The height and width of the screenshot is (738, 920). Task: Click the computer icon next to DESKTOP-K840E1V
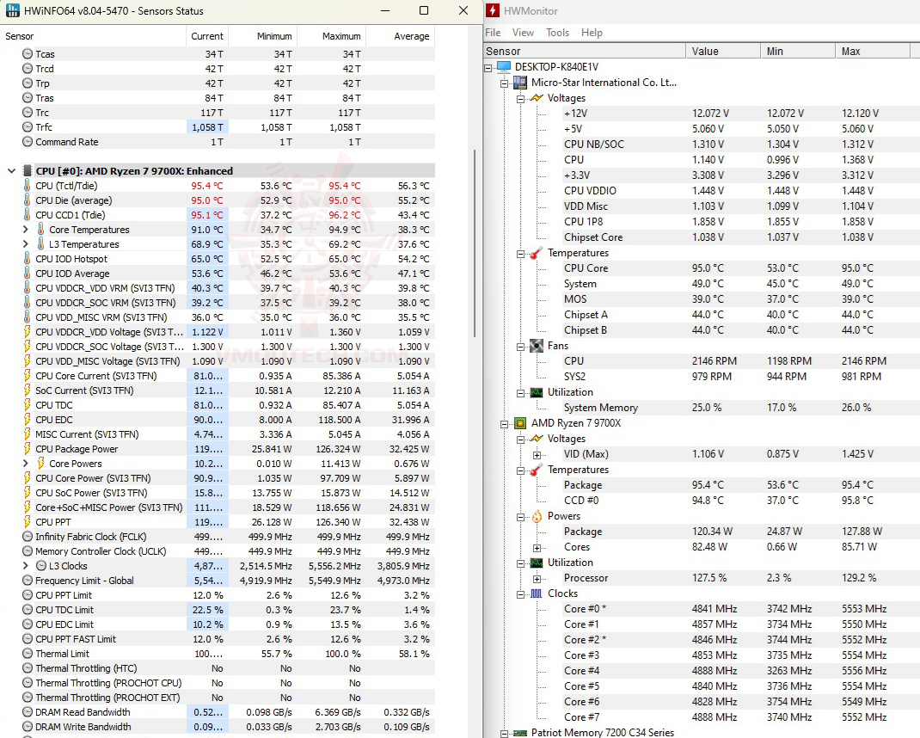[503, 67]
